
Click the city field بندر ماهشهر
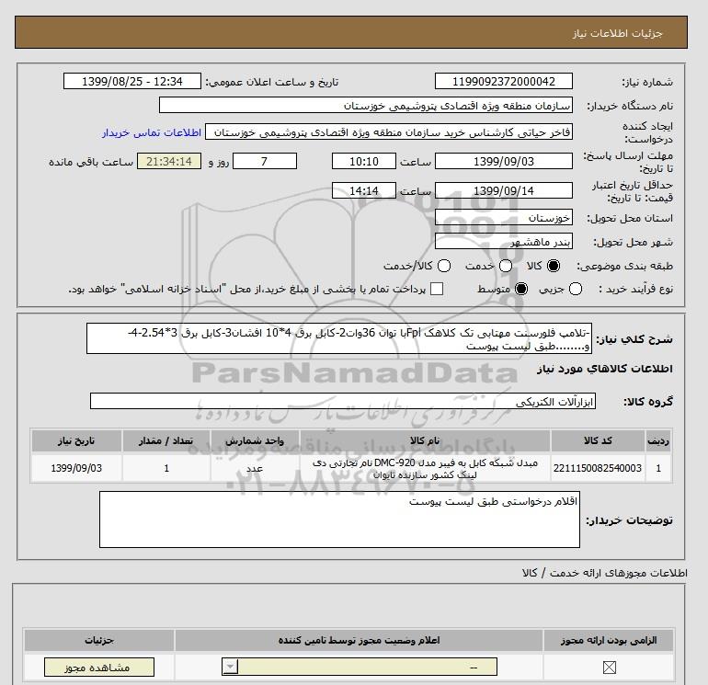(504, 242)
